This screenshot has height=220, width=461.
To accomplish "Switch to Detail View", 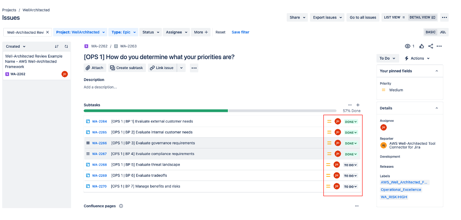I will 423,18.
